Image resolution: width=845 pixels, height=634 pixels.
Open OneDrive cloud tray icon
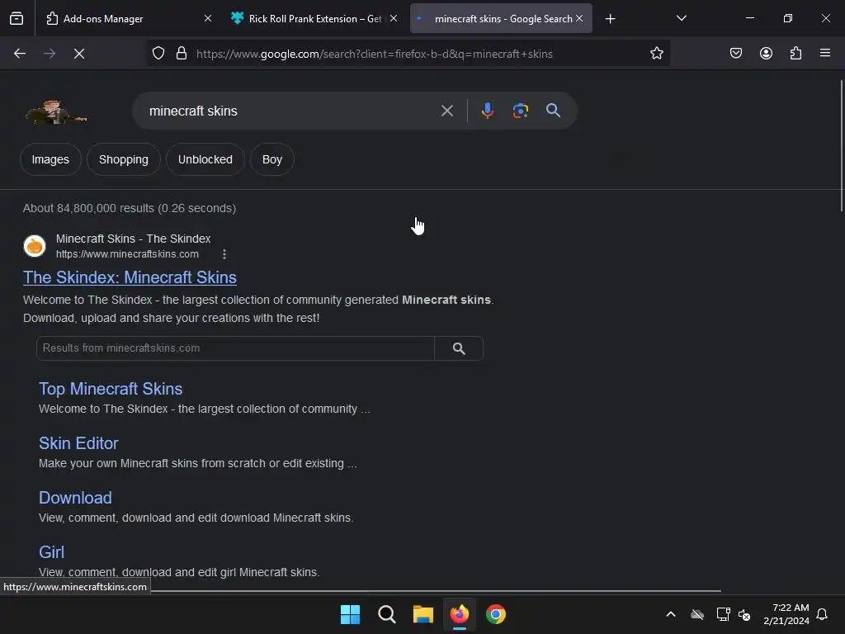[x=697, y=614]
